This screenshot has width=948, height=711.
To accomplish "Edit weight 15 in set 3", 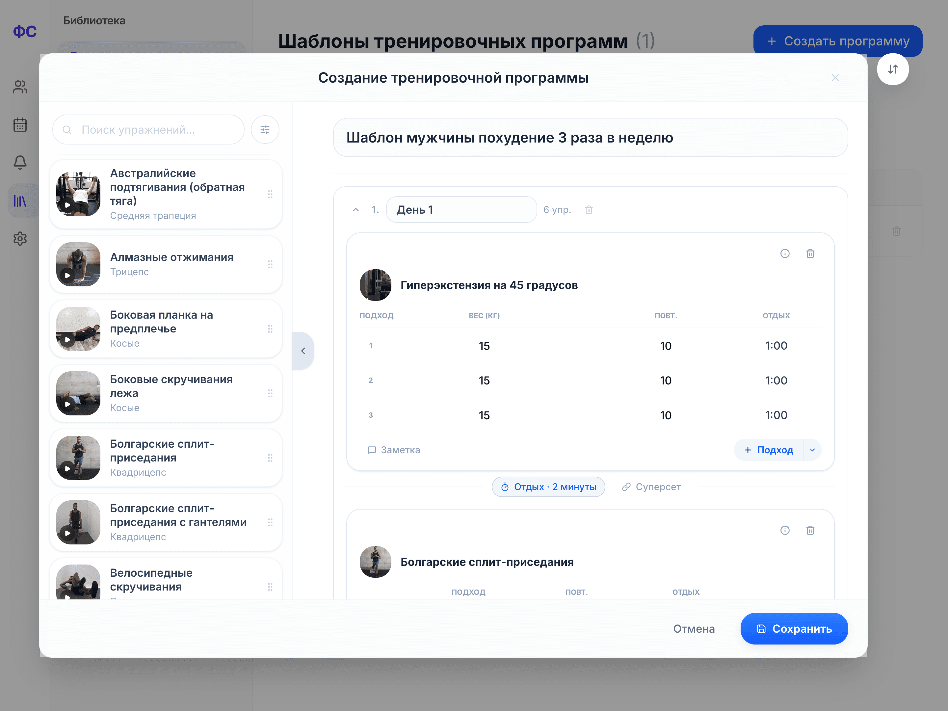I will 484,415.
